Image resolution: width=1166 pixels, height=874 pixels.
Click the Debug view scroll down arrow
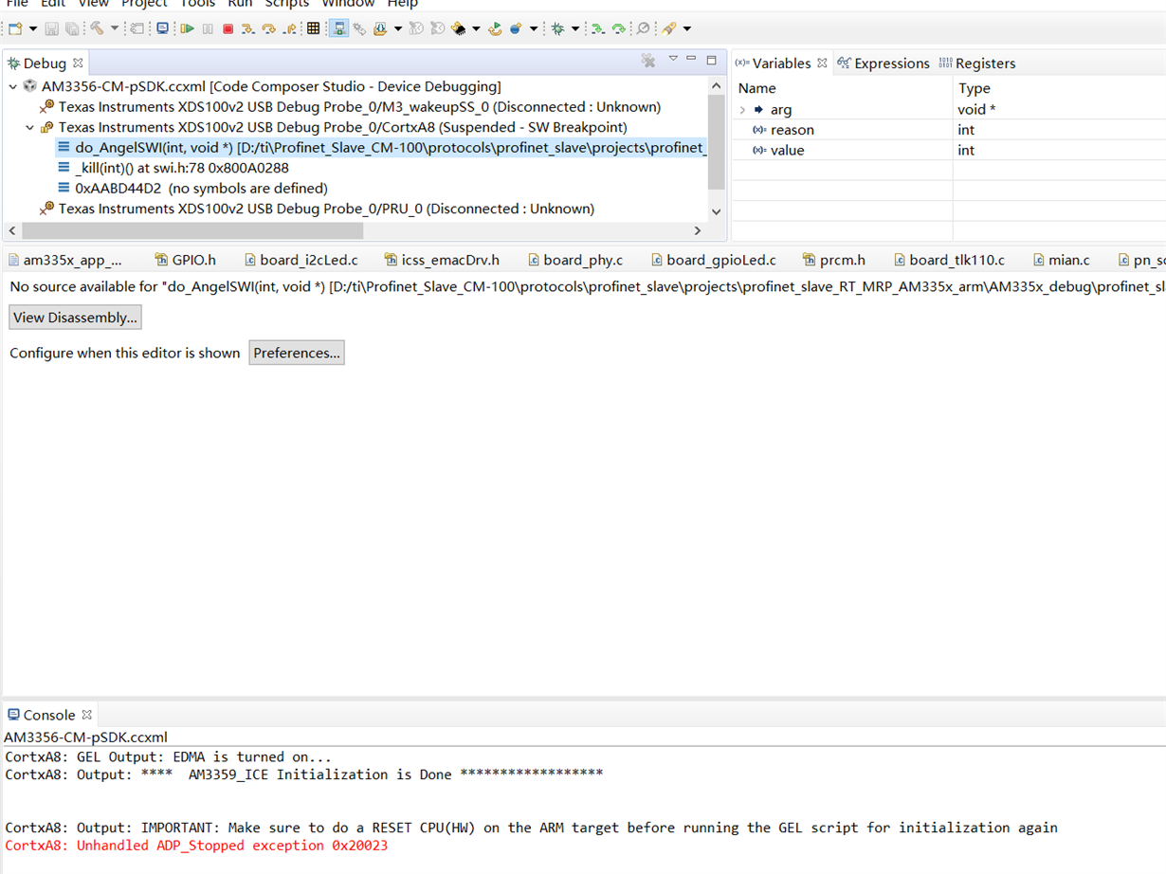tap(717, 212)
